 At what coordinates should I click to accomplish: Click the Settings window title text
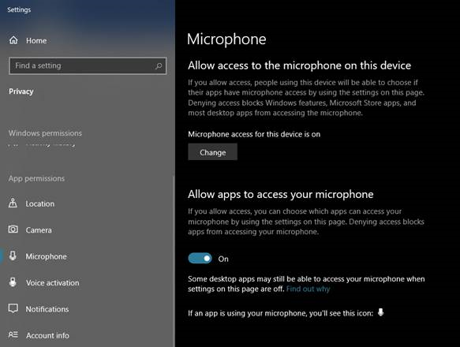(x=19, y=9)
